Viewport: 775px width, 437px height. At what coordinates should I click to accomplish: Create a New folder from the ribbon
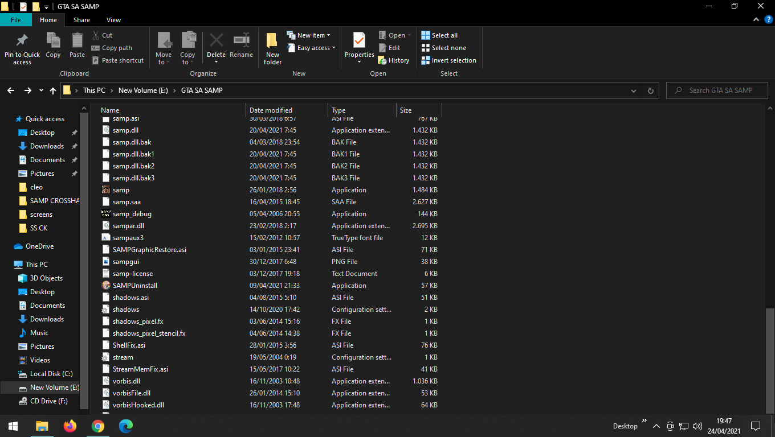coord(272,48)
